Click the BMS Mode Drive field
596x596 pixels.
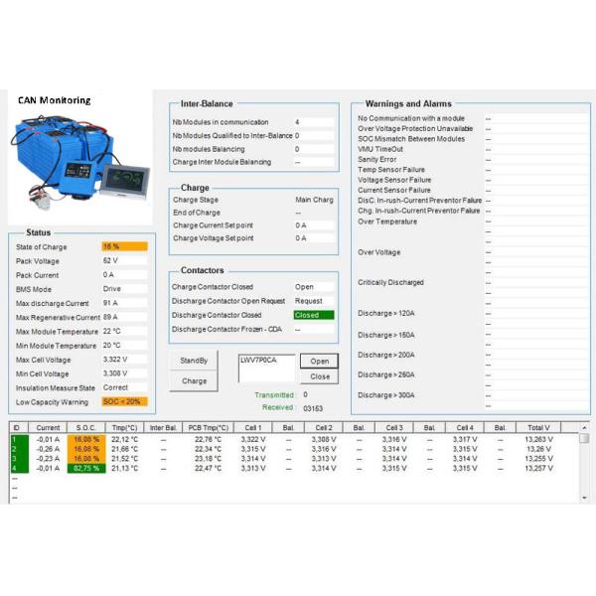[124, 288]
